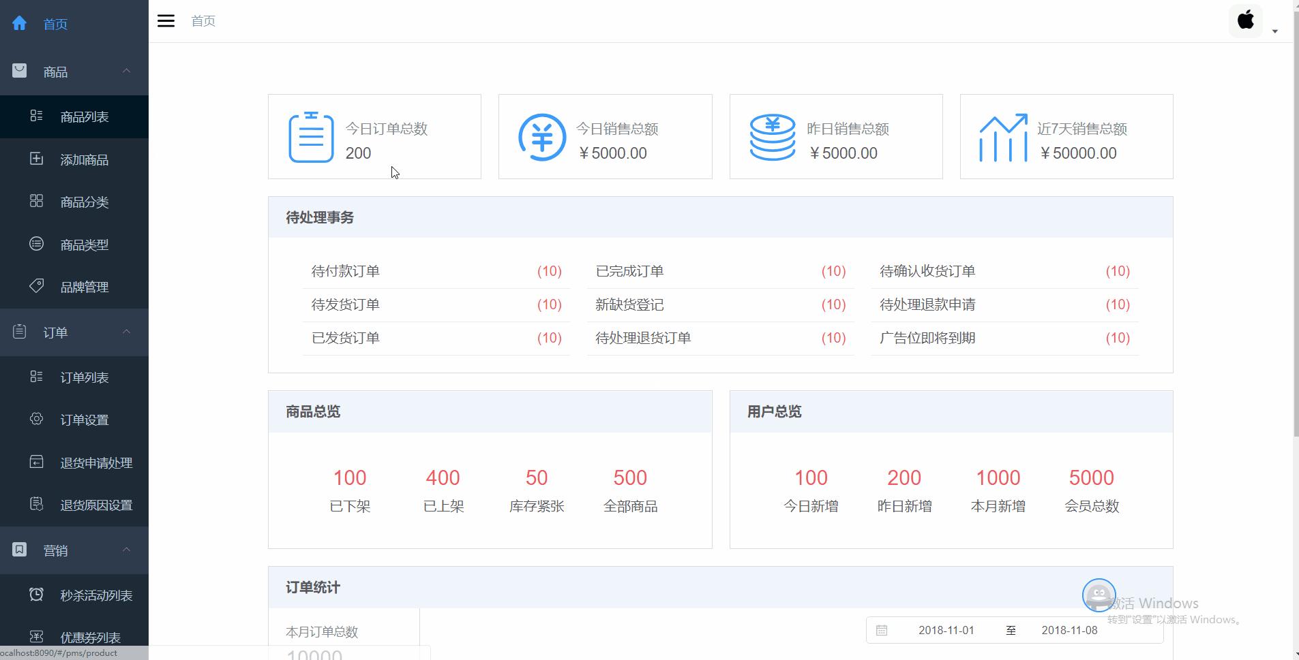
Task: Click the 营销 bookmark icon
Action: pos(19,550)
